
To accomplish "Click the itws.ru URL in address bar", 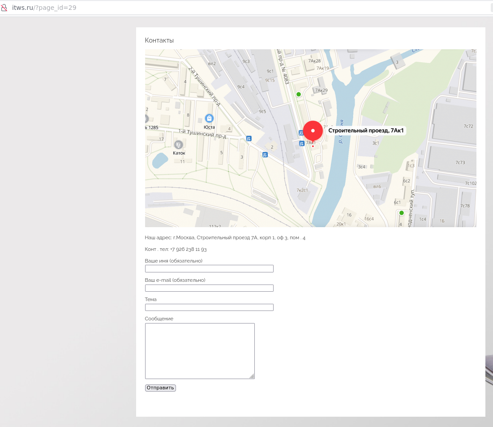I will click(44, 8).
